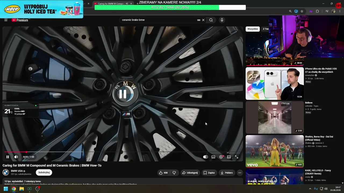Open the iPhone Ultra video thumbnail
Image resolution: width=344 pixels, height=193 pixels.
275,83
